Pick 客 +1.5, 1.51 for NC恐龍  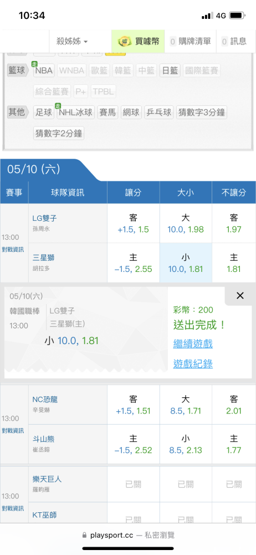(x=134, y=405)
